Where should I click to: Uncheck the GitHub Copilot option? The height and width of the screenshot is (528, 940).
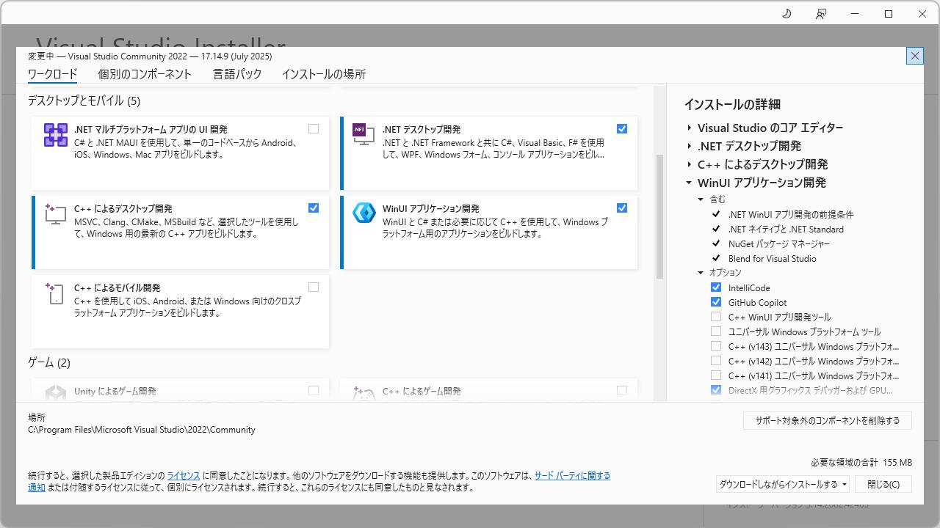[x=716, y=302]
